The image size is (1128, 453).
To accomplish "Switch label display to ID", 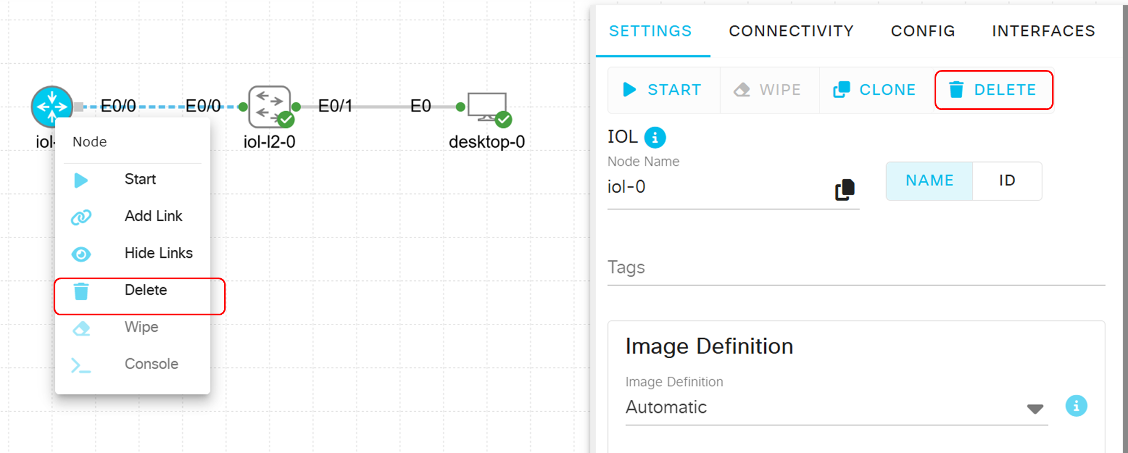I will tap(1007, 181).
